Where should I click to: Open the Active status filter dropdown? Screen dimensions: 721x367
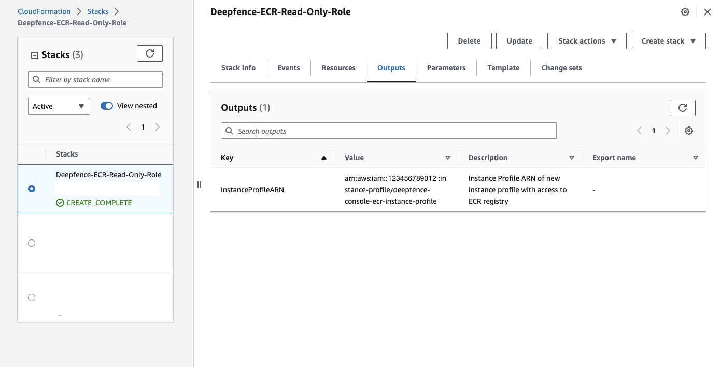tap(59, 106)
